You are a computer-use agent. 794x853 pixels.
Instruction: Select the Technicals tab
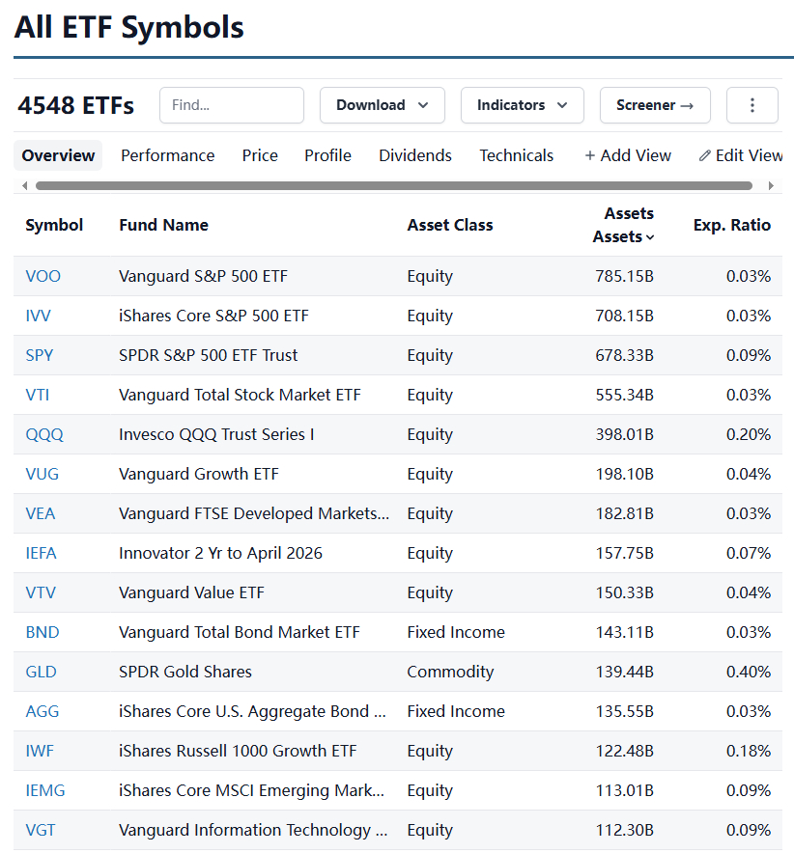(517, 155)
